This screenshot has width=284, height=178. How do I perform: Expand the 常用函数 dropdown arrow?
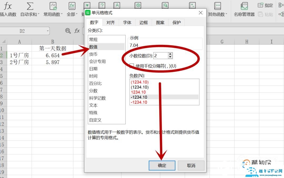pos(62,14)
